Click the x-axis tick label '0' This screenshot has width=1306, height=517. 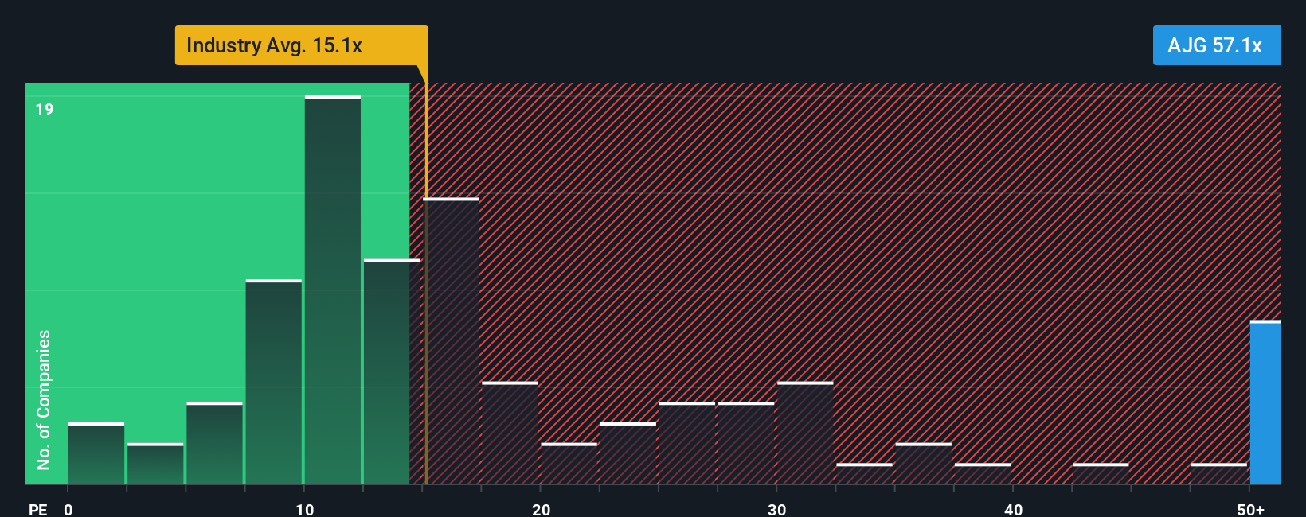(68, 509)
